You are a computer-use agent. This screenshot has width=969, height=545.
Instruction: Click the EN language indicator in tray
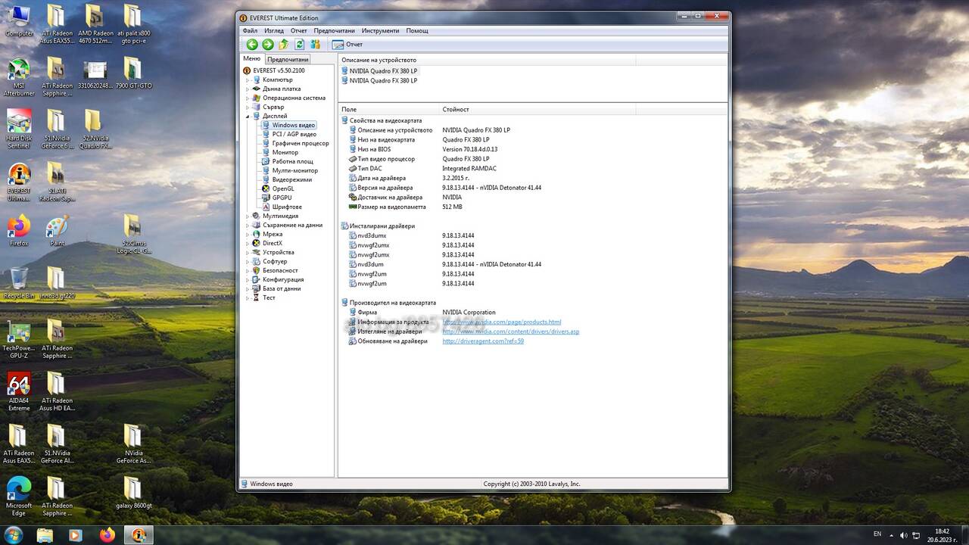[x=877, y=534]
